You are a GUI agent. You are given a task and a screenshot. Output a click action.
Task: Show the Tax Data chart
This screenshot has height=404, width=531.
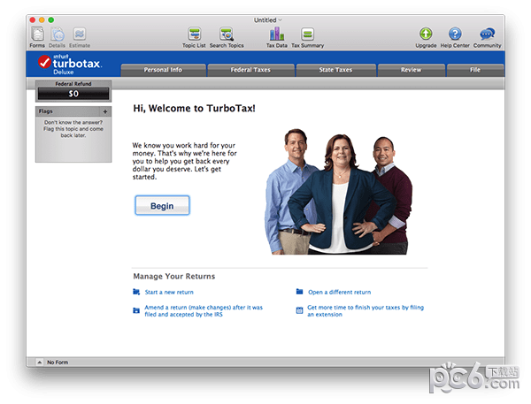[277, 34]
